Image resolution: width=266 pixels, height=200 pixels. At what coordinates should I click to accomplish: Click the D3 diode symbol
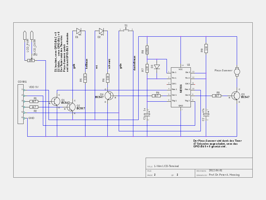tap(157, 67)
